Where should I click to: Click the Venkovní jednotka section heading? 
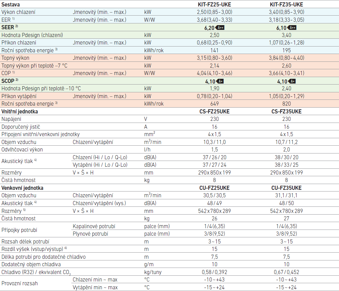22,188
